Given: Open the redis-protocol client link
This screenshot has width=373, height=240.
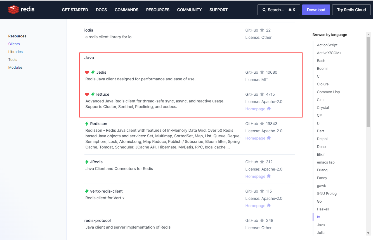Looking at the screenshot, I should click(98, 220).
